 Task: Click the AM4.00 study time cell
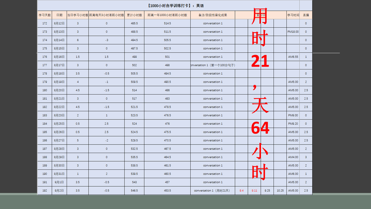(x=293, y=157)
